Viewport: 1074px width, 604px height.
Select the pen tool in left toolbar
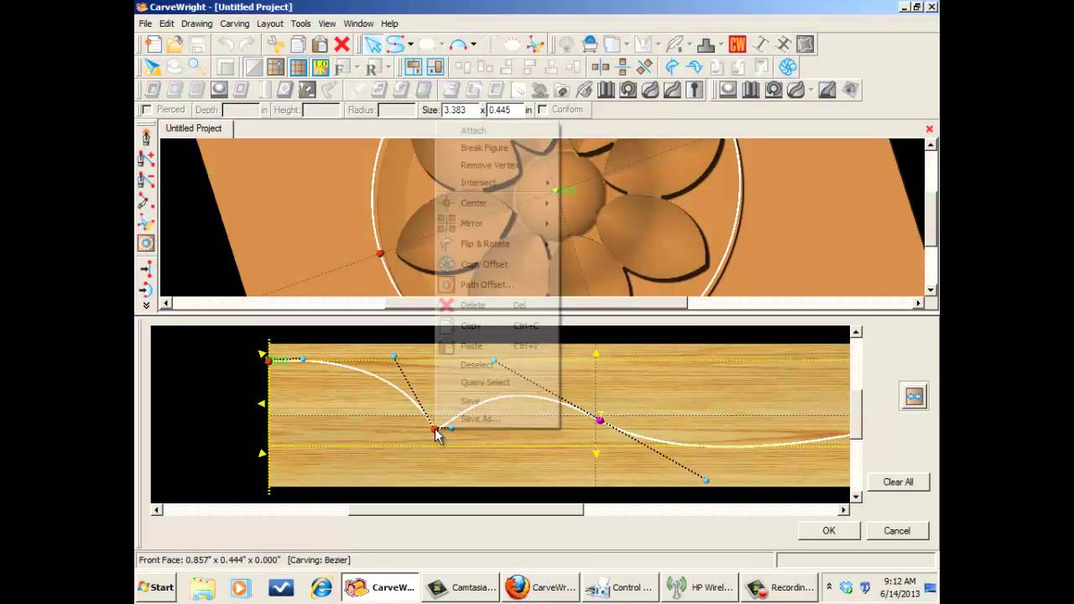tap(146, 137)
